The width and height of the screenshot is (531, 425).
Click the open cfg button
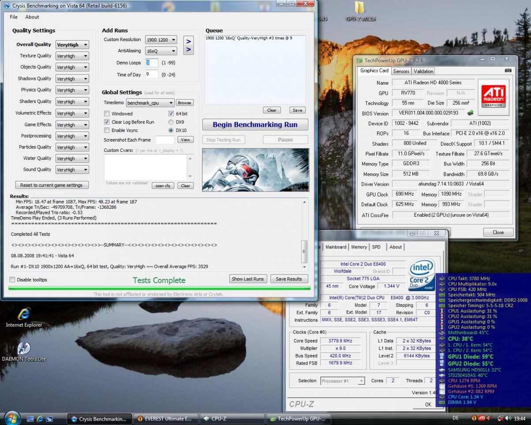(x=163, y=185)
